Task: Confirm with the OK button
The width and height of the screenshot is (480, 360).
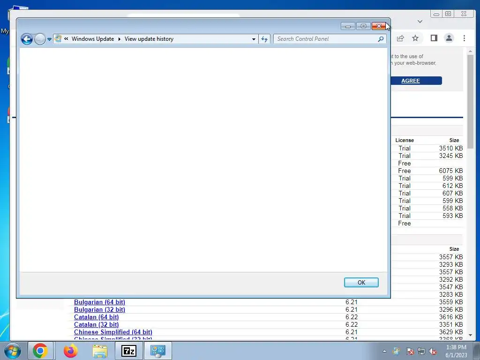Action: [x=361, y=282]
